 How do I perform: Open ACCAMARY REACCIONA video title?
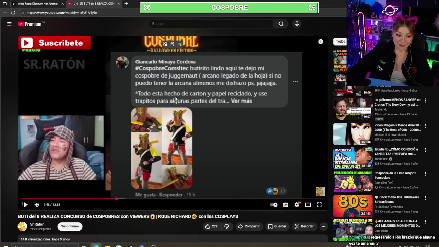397,223
